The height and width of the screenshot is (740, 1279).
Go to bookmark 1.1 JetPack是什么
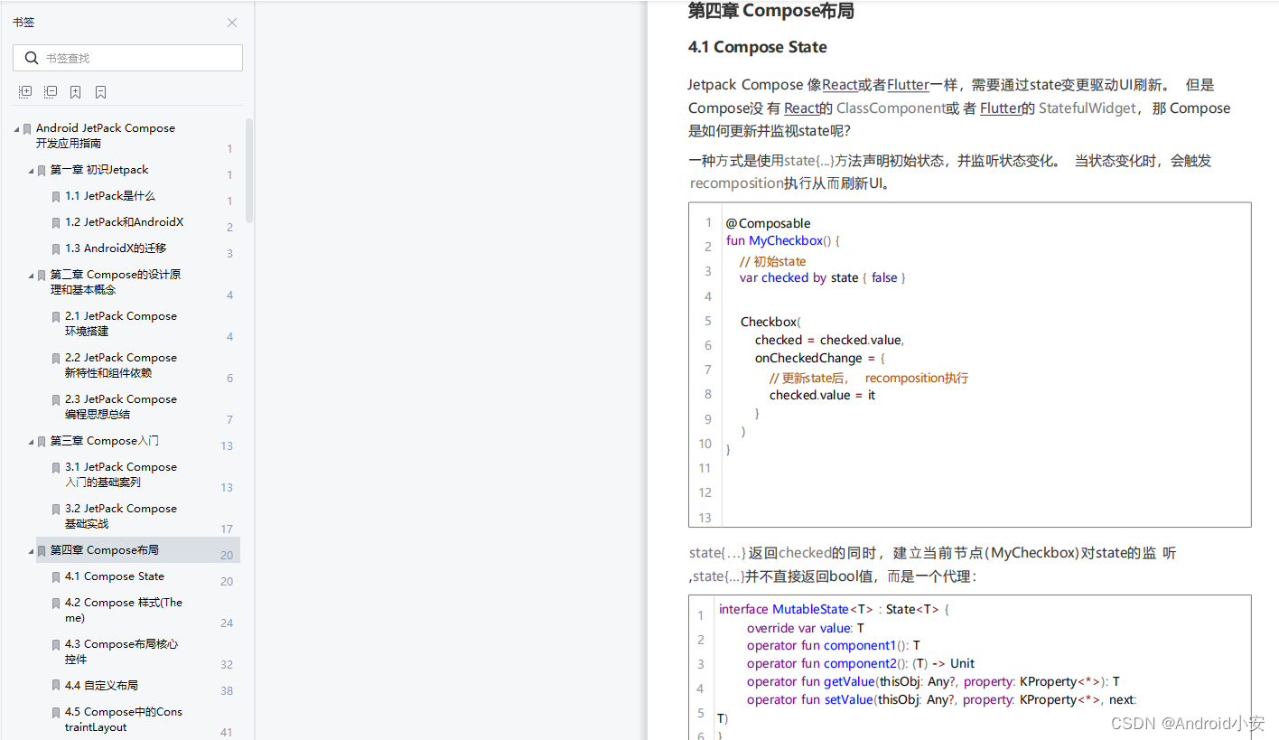pyautogui.click(x=110, y=196)
